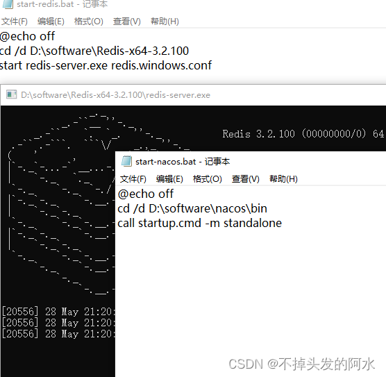The height and width of the screenshot is (377, 386).
Task: Click the 'call startup.cmd -m standalone' line
Action: tap(200, 224)
